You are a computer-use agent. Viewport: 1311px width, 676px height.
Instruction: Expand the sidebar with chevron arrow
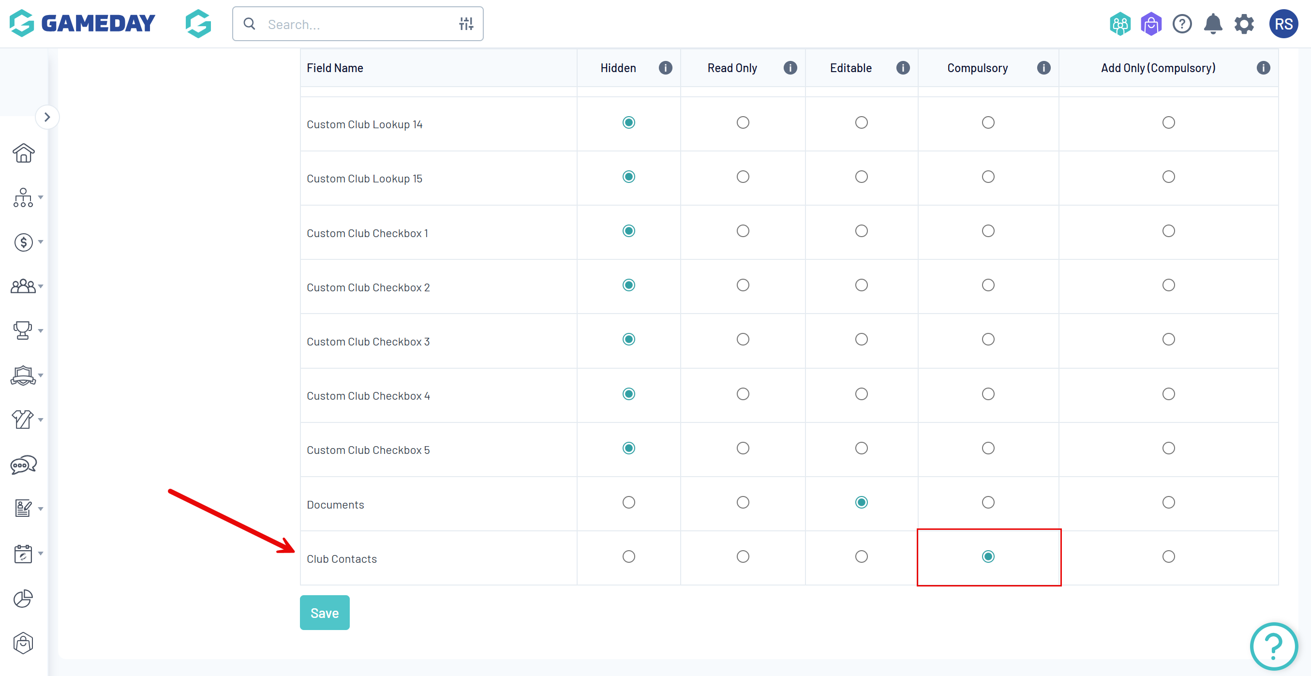pos(47,117)
